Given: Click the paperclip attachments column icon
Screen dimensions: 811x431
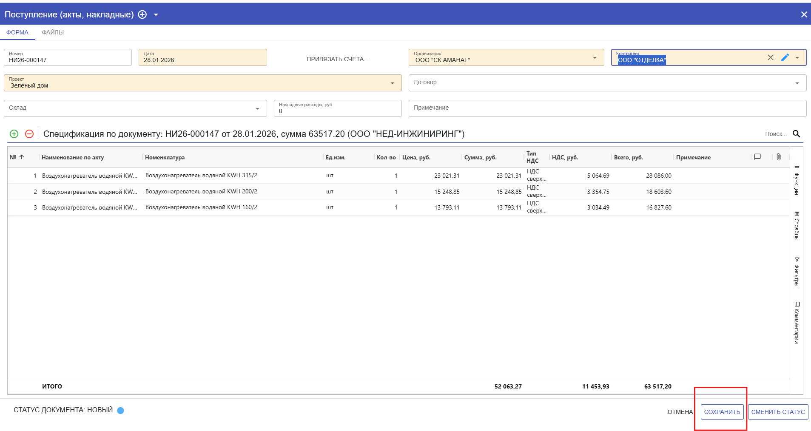Looking at the screenshot, I should [x=778, y=157].
